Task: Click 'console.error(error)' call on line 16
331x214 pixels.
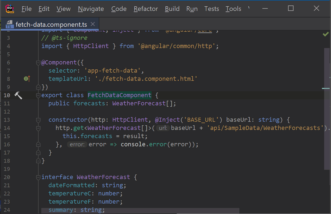Action: [157, 144]
